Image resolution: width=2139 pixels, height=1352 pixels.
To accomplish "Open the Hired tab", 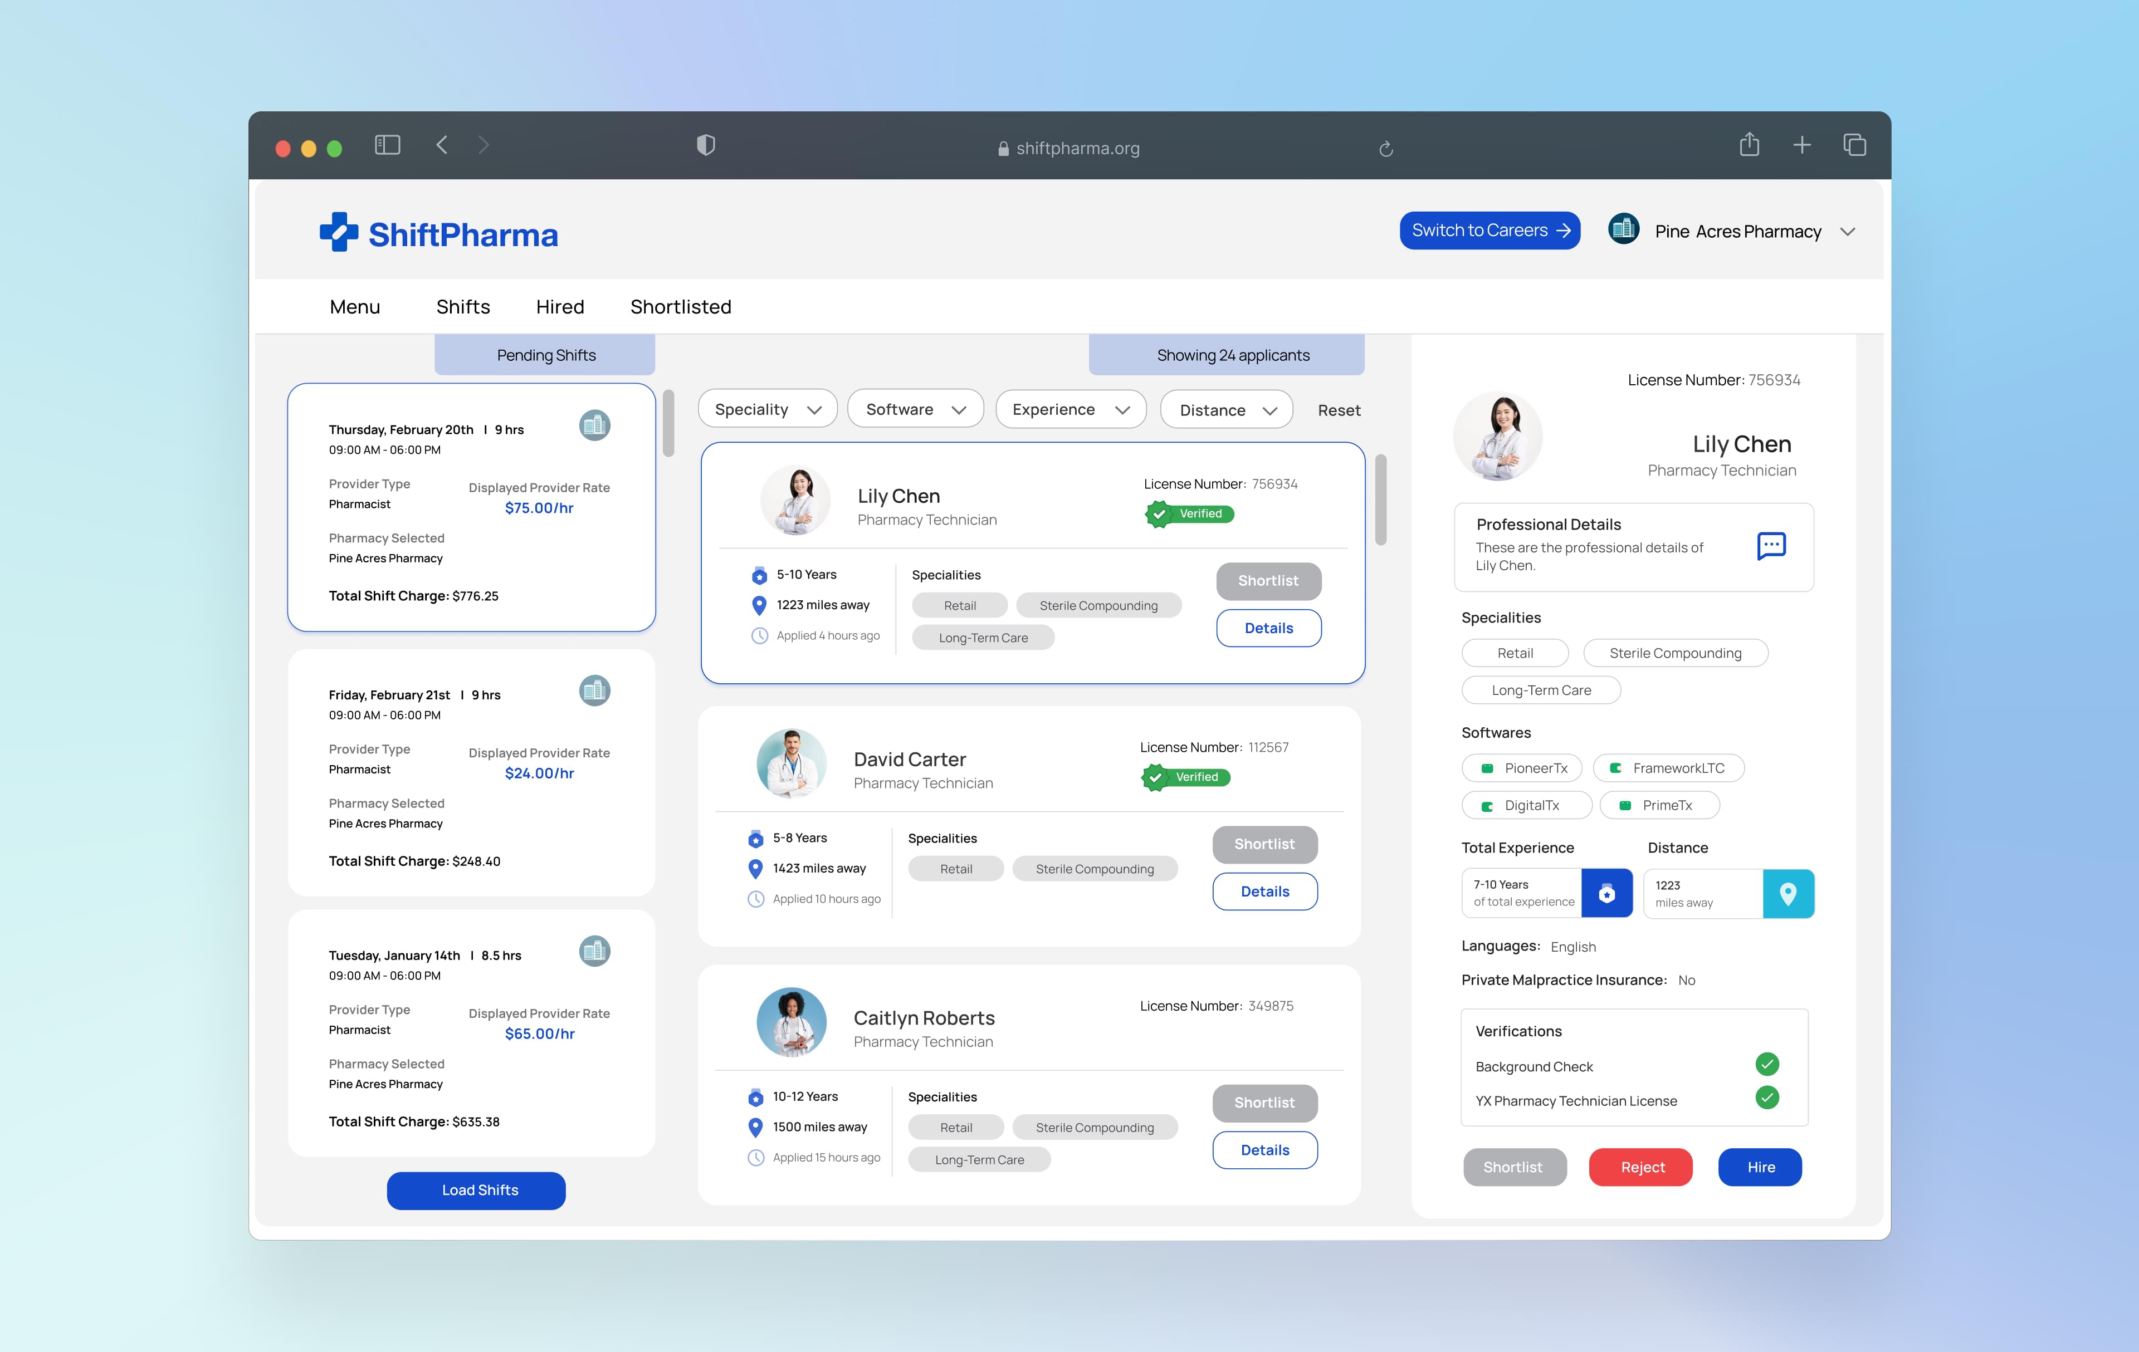I will point(560,307).
